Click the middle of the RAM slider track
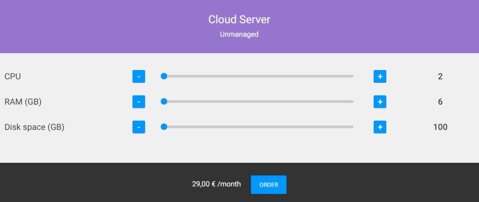 (x=257, y=101)
